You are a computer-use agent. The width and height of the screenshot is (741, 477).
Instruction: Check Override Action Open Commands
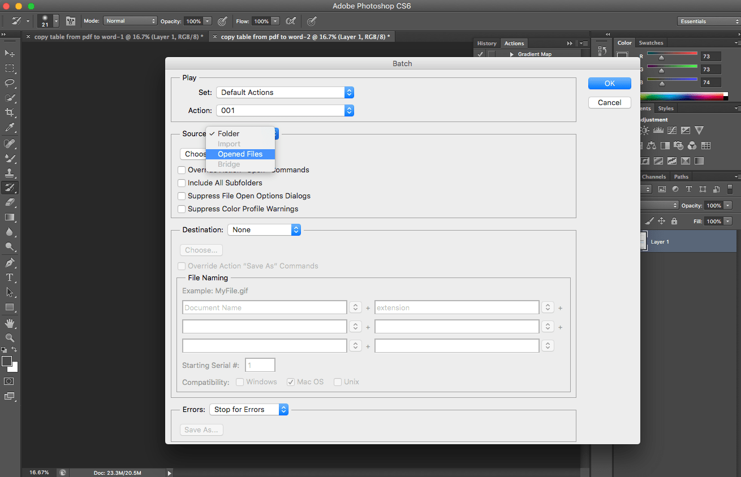[x=182, y=170]
